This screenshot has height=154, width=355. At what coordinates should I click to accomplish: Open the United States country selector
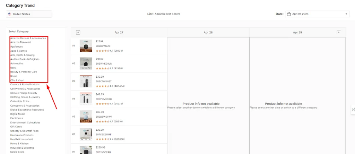[29, 14]
